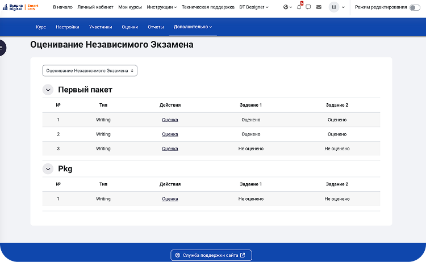Screen dimensions: 426x262
Task: Open the Дополнительно tab dropdown
Action: pos(193,27)
